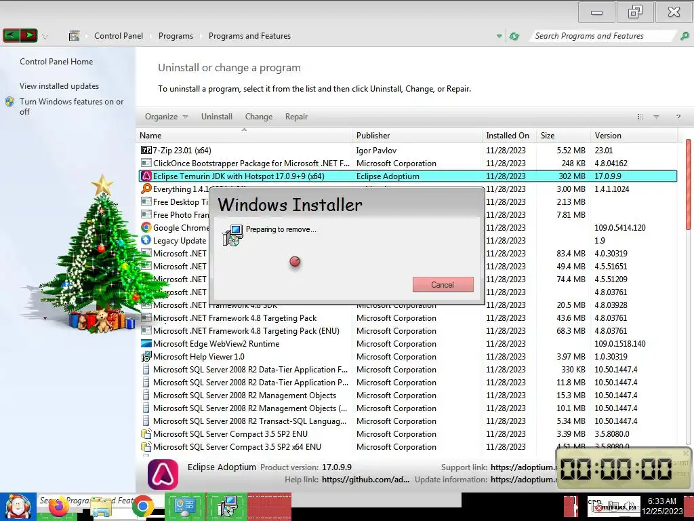Click Change in the toolbar
Image resolution: width=694 pixels, height=521 pixels.
[x=258, y=117]
